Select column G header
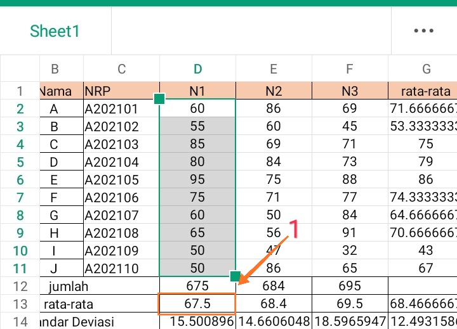Screen dimensions: 457x329 click(426, 69)
